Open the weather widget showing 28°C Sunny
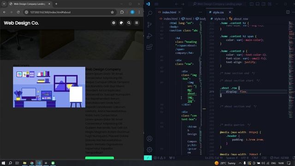The image size is (295, 166). pos(225,163)
